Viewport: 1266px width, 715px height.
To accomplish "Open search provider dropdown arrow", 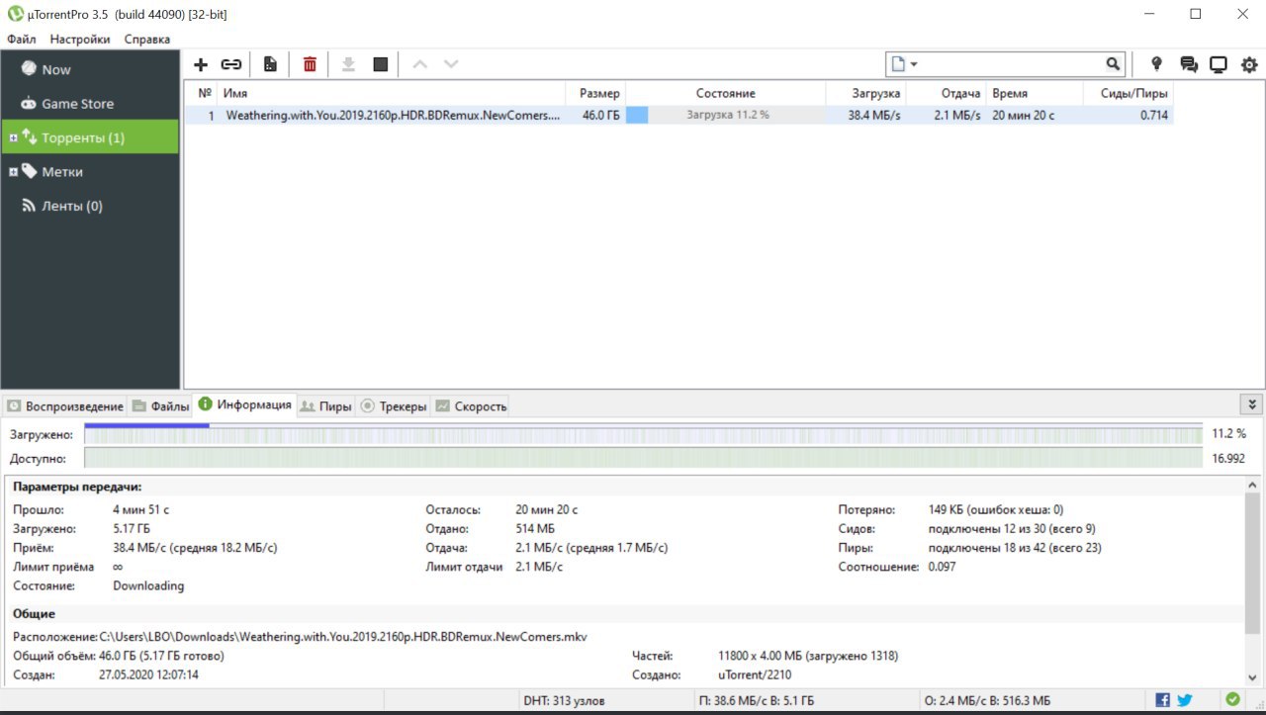I will pos(914,64).
